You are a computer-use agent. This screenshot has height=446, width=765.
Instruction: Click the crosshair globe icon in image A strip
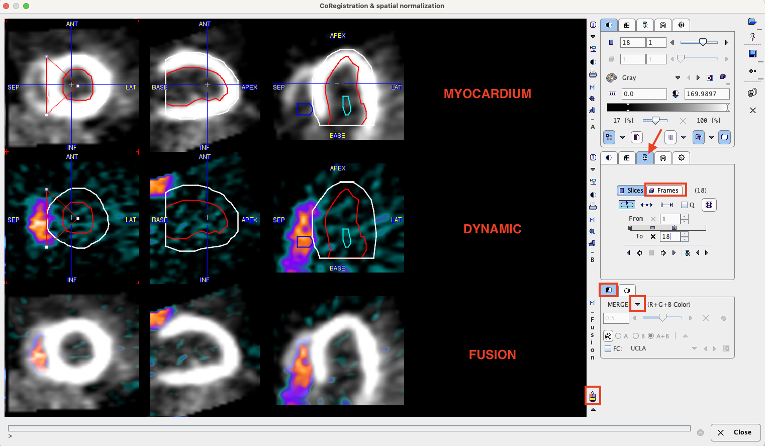(x=592, y=99)
